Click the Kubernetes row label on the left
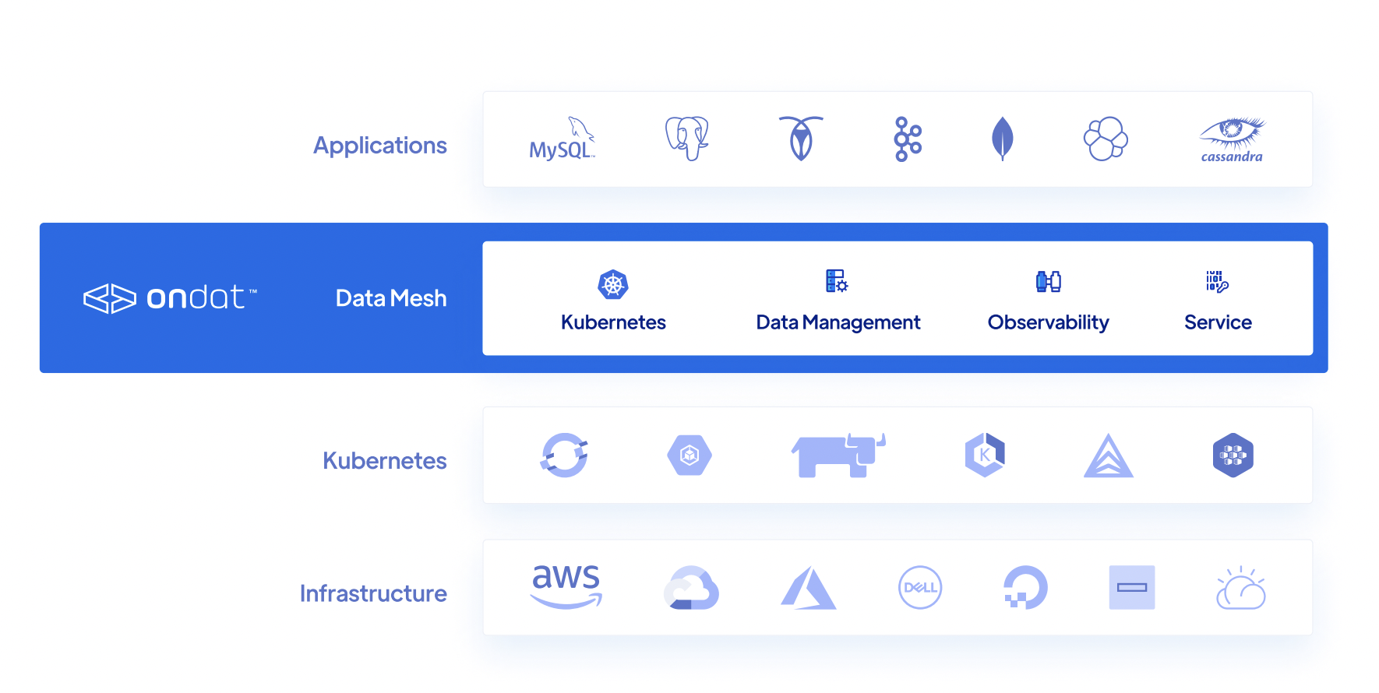The width and height of the screenshot is (1379, 693). tap(385, 461)
